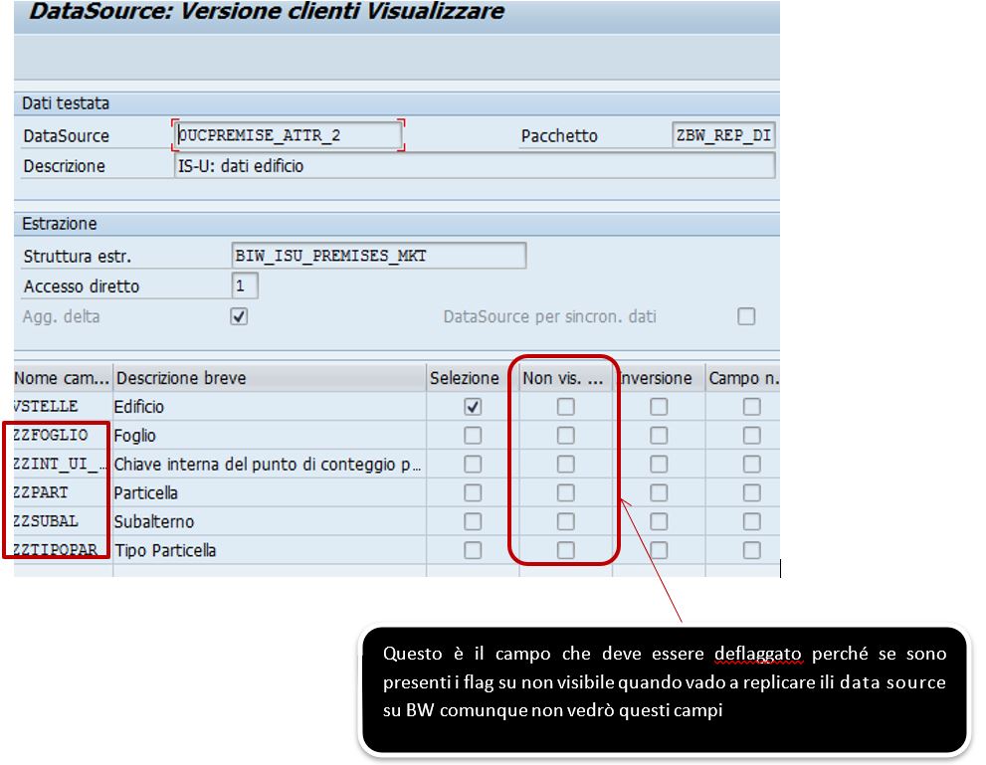The width and height of the screenshot is (986, 765).
Task: Click the Dati testata section header
Action: pyautogui.click(x=397, y=103)
